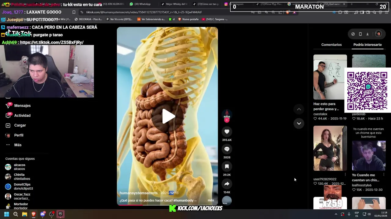This screenshot has height=219, width=391.
Task: Share the video via arrow icon
Action: click(x=227, y=184)
